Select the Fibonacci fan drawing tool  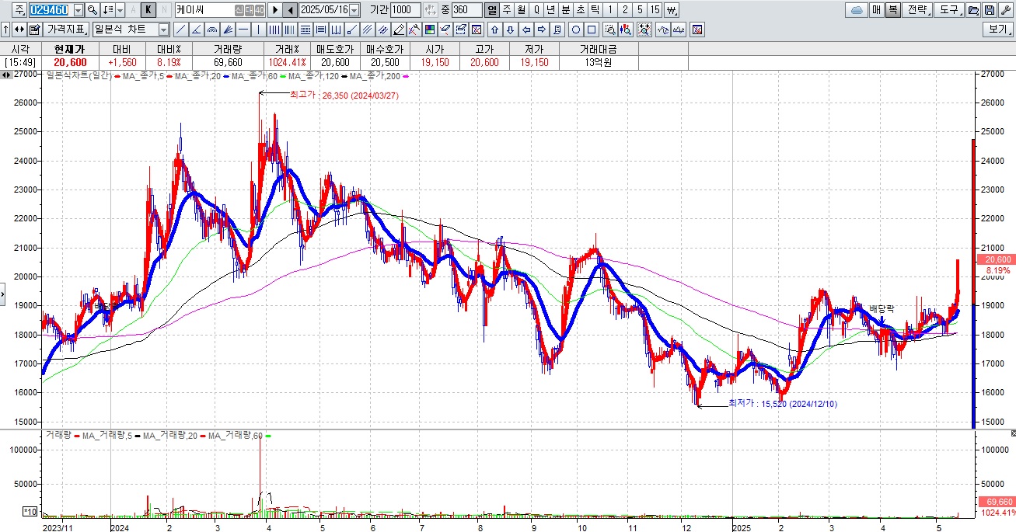pyautogui.click(x=228, y=30)
